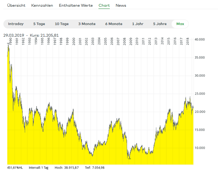218x171 pixels.
Task: Click the 2013 year axis label
Action: click(x=156, y=41)
